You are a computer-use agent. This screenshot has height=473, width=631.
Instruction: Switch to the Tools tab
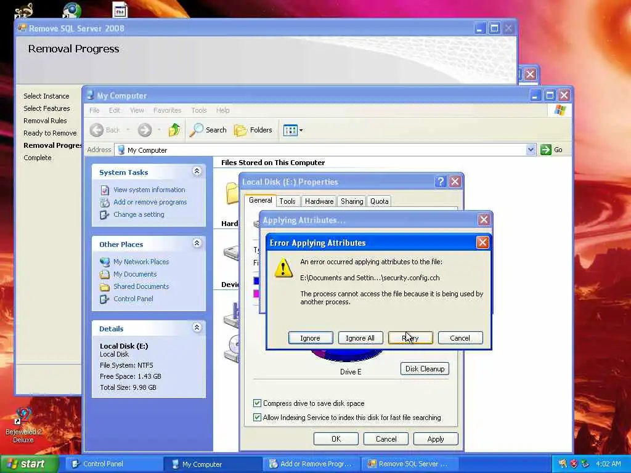pyautogui.click(x=287, y=201)
